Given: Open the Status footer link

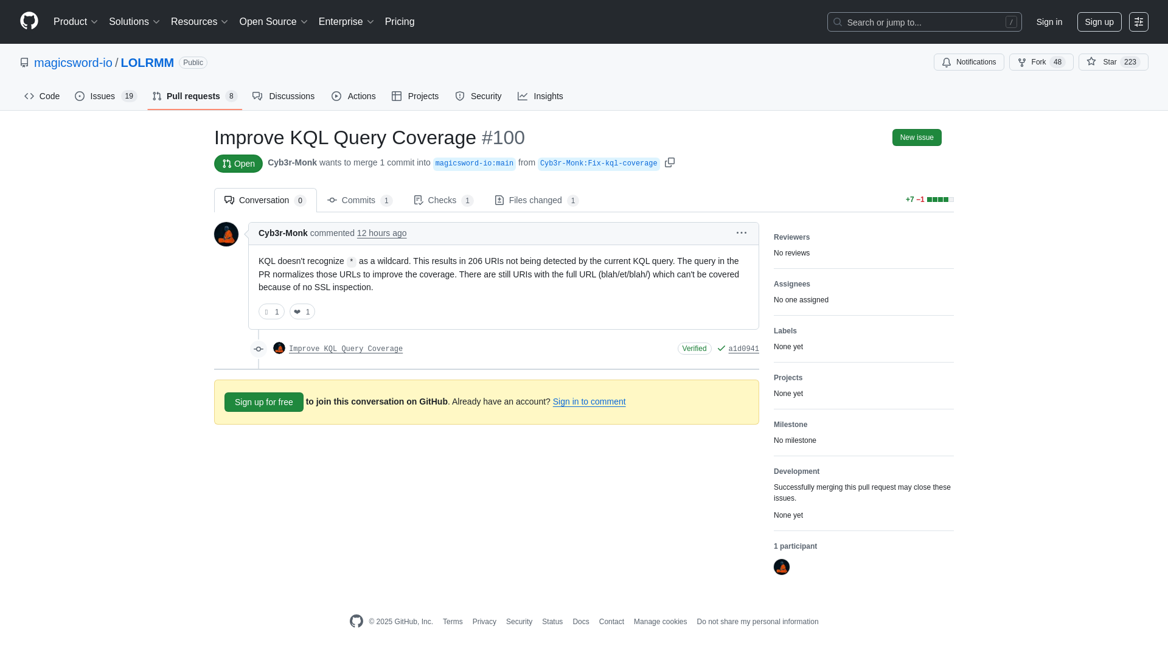Looking at the screenshot, I should coord(552,622).
